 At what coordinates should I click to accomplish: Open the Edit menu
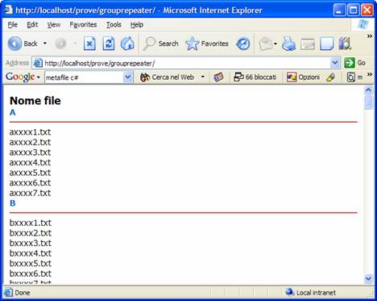pos(32,25)
